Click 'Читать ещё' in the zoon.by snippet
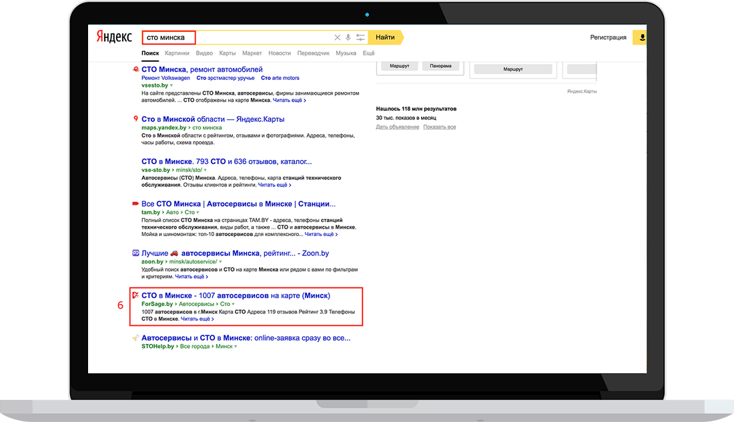This screenshot has height=422, width=734. coord(192,277)
